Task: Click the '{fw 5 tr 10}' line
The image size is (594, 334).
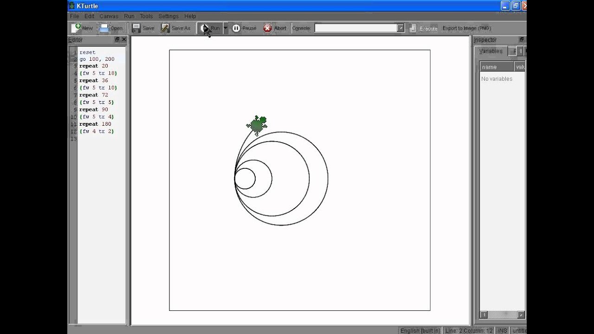Action: [98, 88]
